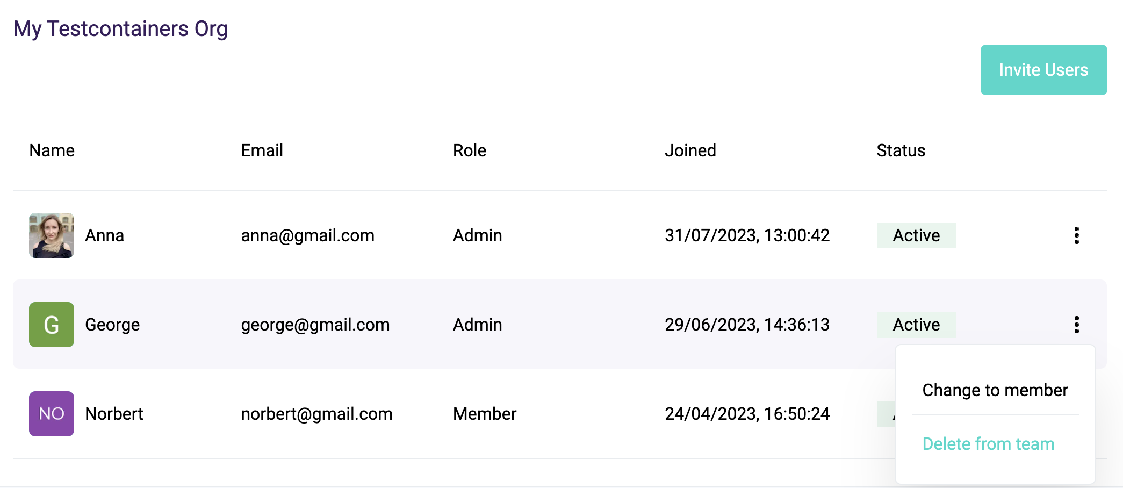Select Delete from team option
The height and width of the screenshot is (488, 1123).
(988, 444)
